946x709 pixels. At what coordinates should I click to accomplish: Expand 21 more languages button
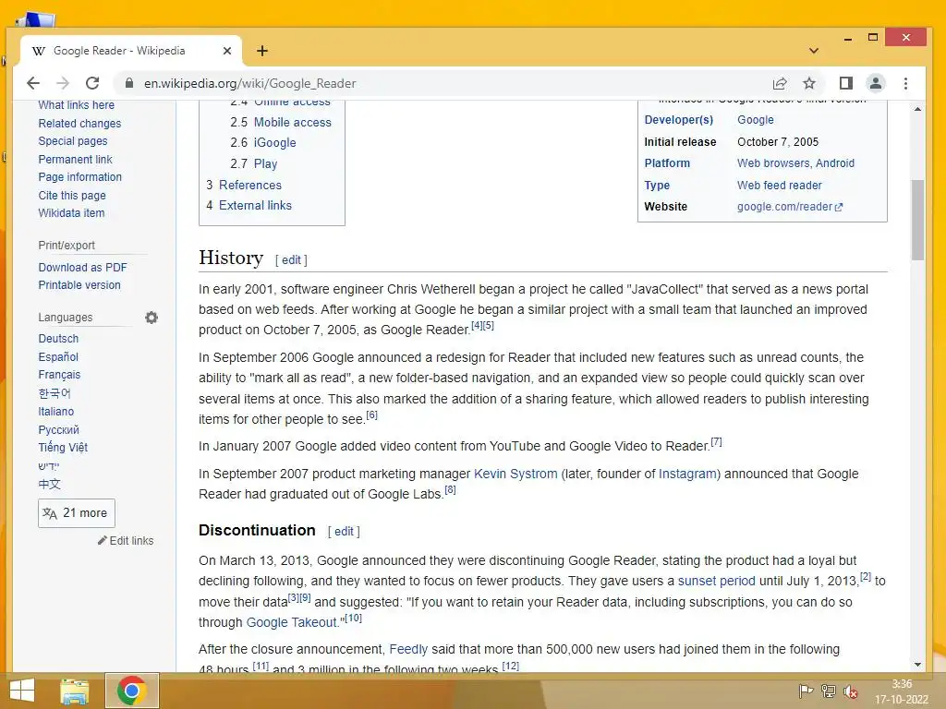point(76,513)
